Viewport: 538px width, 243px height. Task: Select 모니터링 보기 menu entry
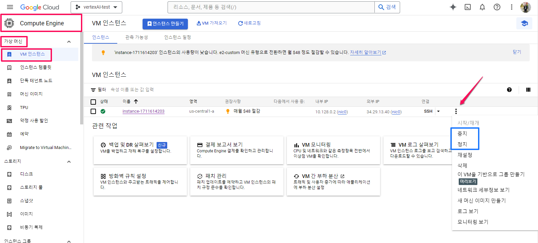[x=473, y=222]
